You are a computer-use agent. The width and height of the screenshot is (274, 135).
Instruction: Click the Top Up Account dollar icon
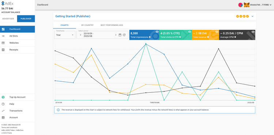pos(3,97)
